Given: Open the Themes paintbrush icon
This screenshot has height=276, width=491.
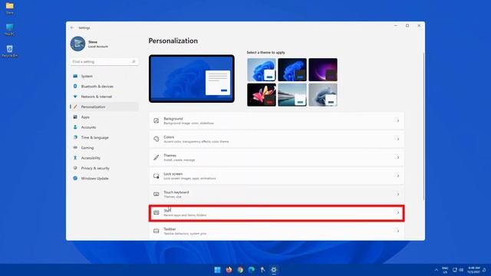Looking at the screenshot, I should (x=157, y=157).
